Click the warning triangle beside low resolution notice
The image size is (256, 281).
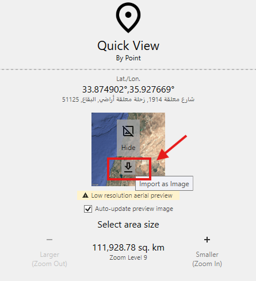(x=85, y=195)
